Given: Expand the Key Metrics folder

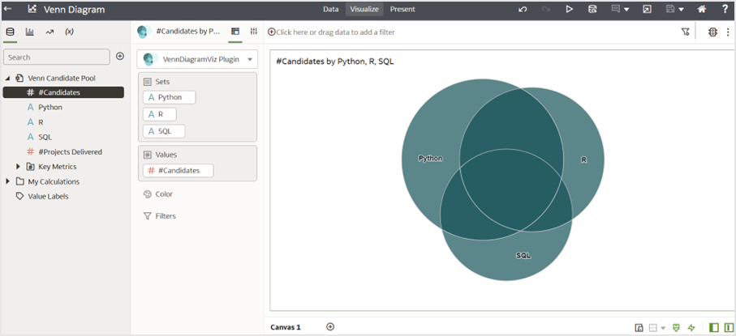Looking at the screenshot, I should pos(18,166).
